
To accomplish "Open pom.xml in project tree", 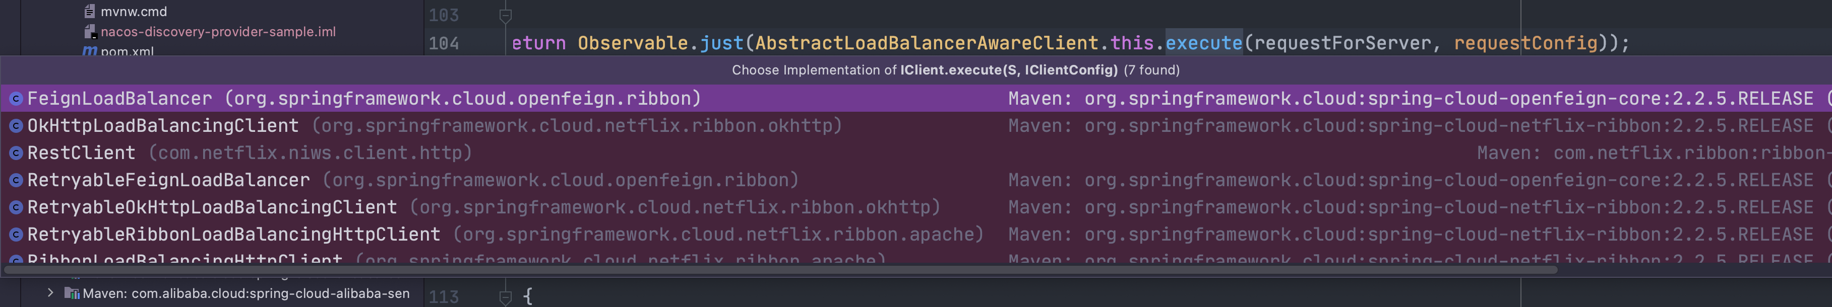I will click(x=127, y=51).
